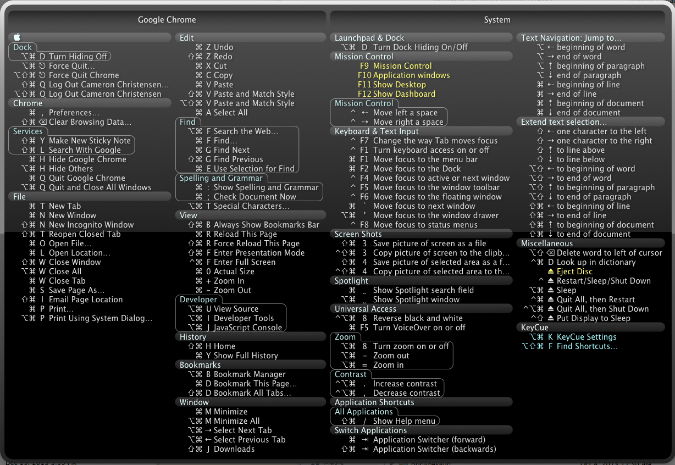Click Clear Browsing Data… entry

(76, 122)
